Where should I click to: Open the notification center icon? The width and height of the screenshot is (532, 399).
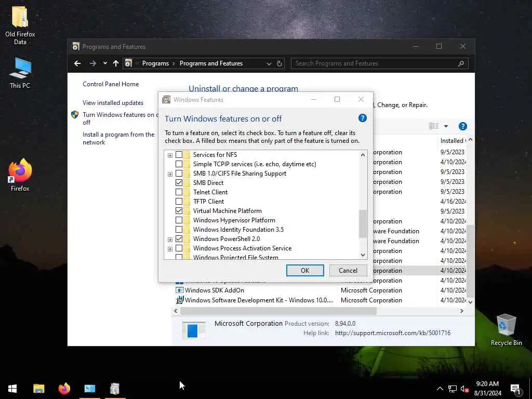tap(515, 389)
